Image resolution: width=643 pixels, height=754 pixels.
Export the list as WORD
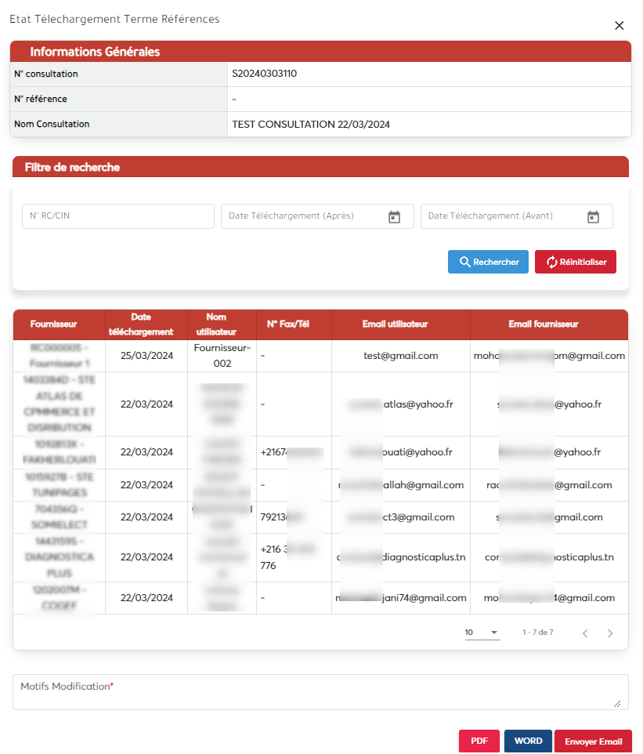coord(528,741)
